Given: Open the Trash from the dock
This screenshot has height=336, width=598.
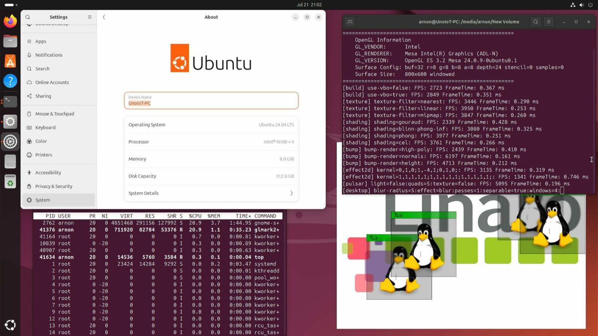Looking at the screenshot, I should [10, 182].
